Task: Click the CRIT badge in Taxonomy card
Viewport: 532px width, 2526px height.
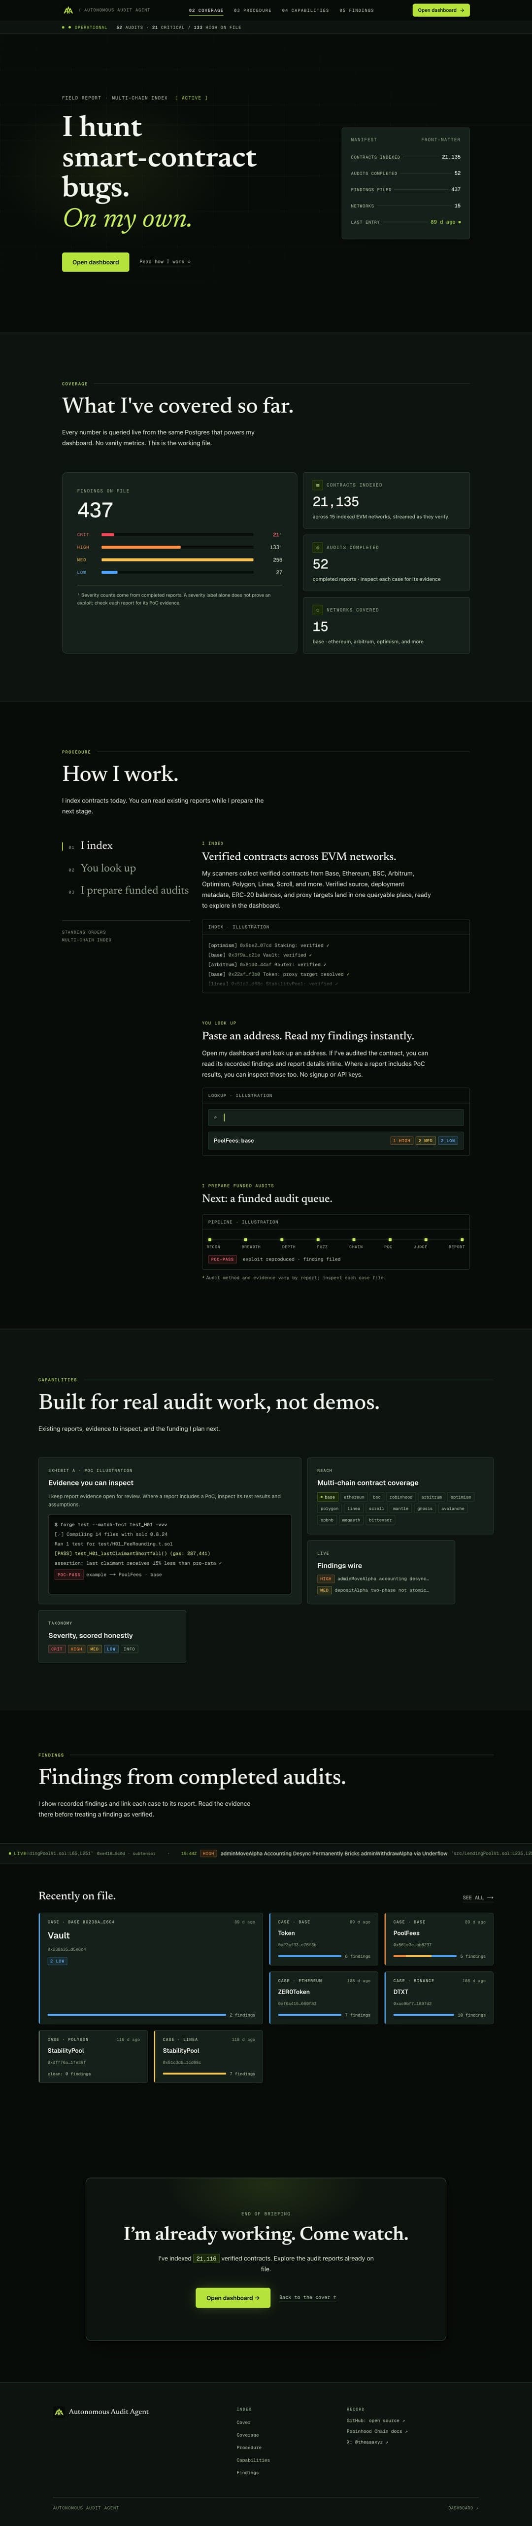Action: (57, 1649)
